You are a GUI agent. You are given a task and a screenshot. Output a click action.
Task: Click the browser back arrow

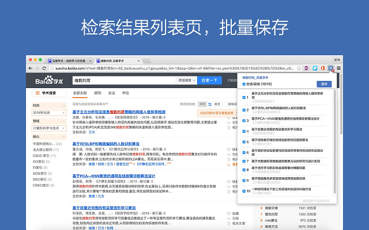[x=31, y=68]
